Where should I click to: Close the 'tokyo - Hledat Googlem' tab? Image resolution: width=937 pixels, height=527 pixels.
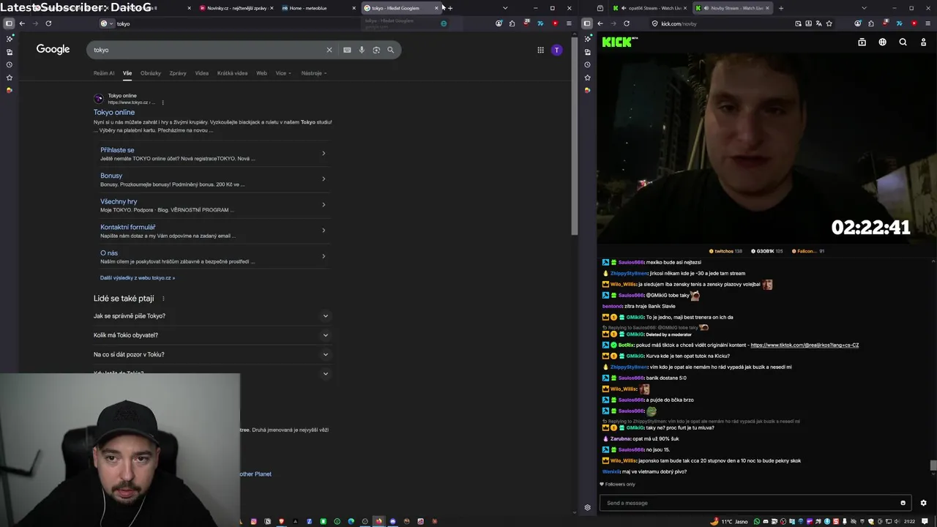(x=436, y=8)
